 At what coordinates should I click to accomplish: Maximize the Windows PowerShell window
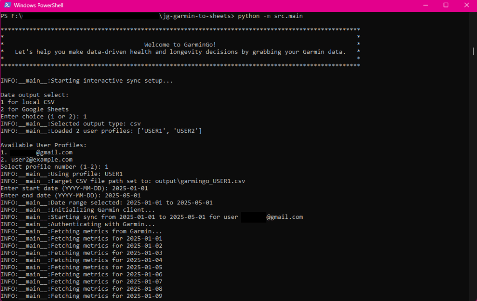(x=446, y=5)
